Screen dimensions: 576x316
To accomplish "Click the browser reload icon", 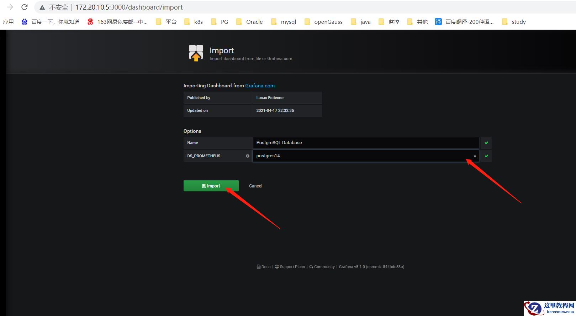I will point(25,7).
